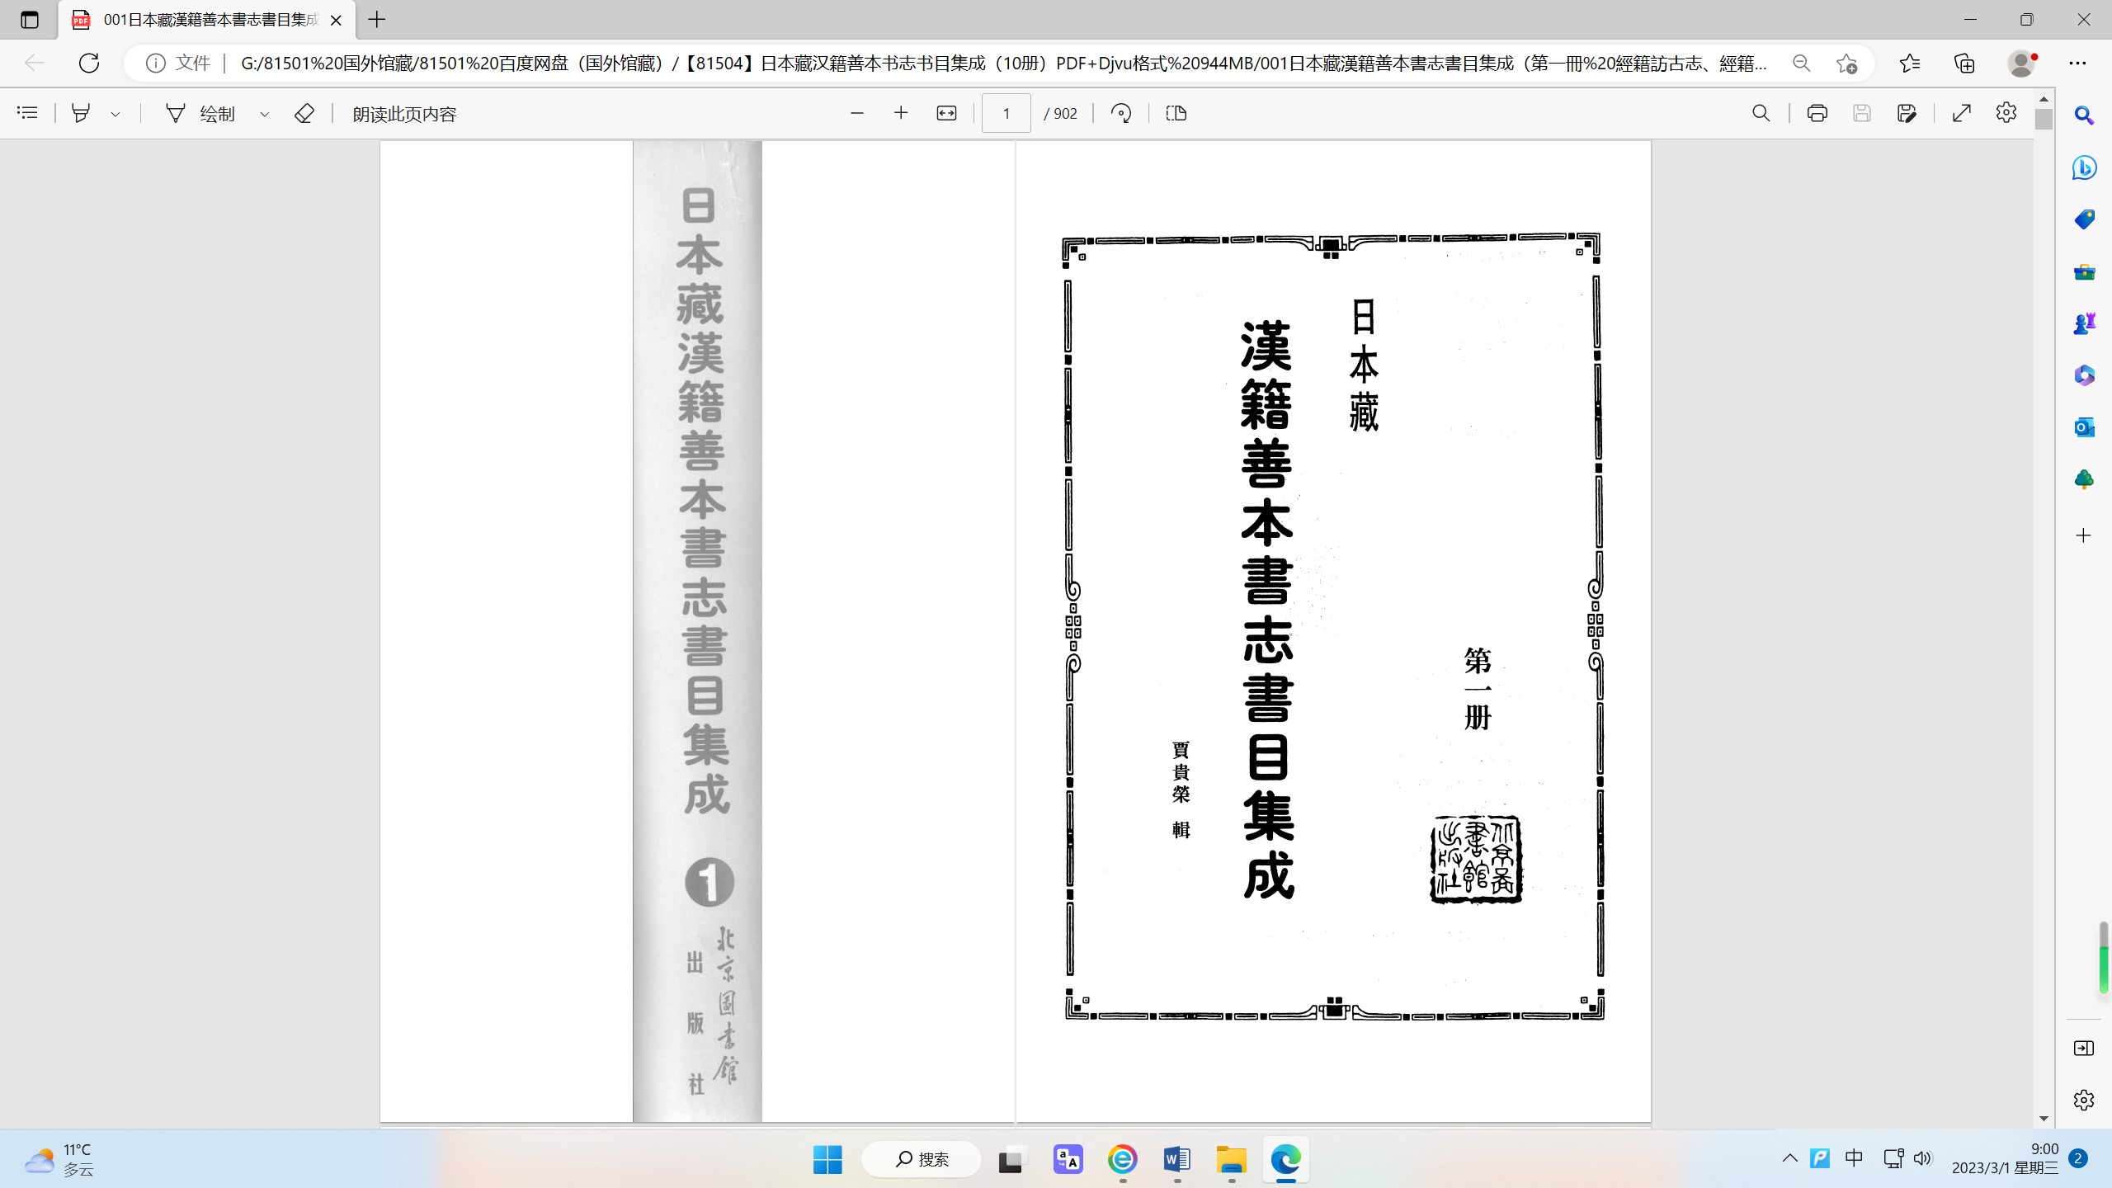Screen dimensions: 2112x1188
Task: Save the PDF as a copy
Action: pyautogui.click(x=1907, y=113)
